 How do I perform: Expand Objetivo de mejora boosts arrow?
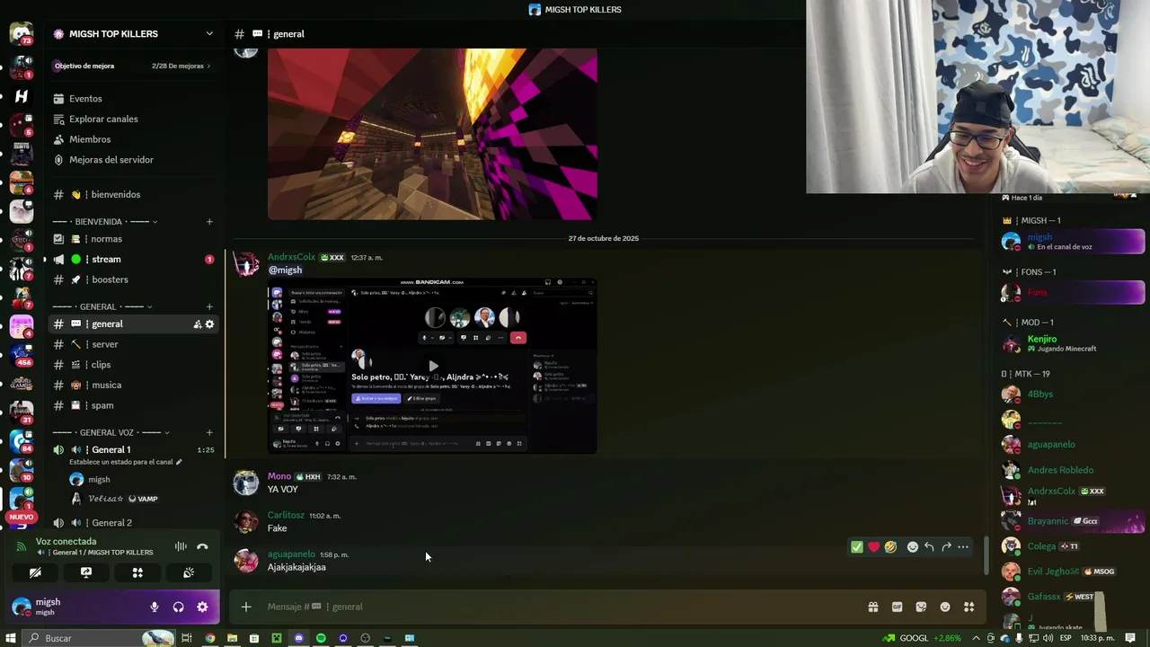tap(209, 66)
